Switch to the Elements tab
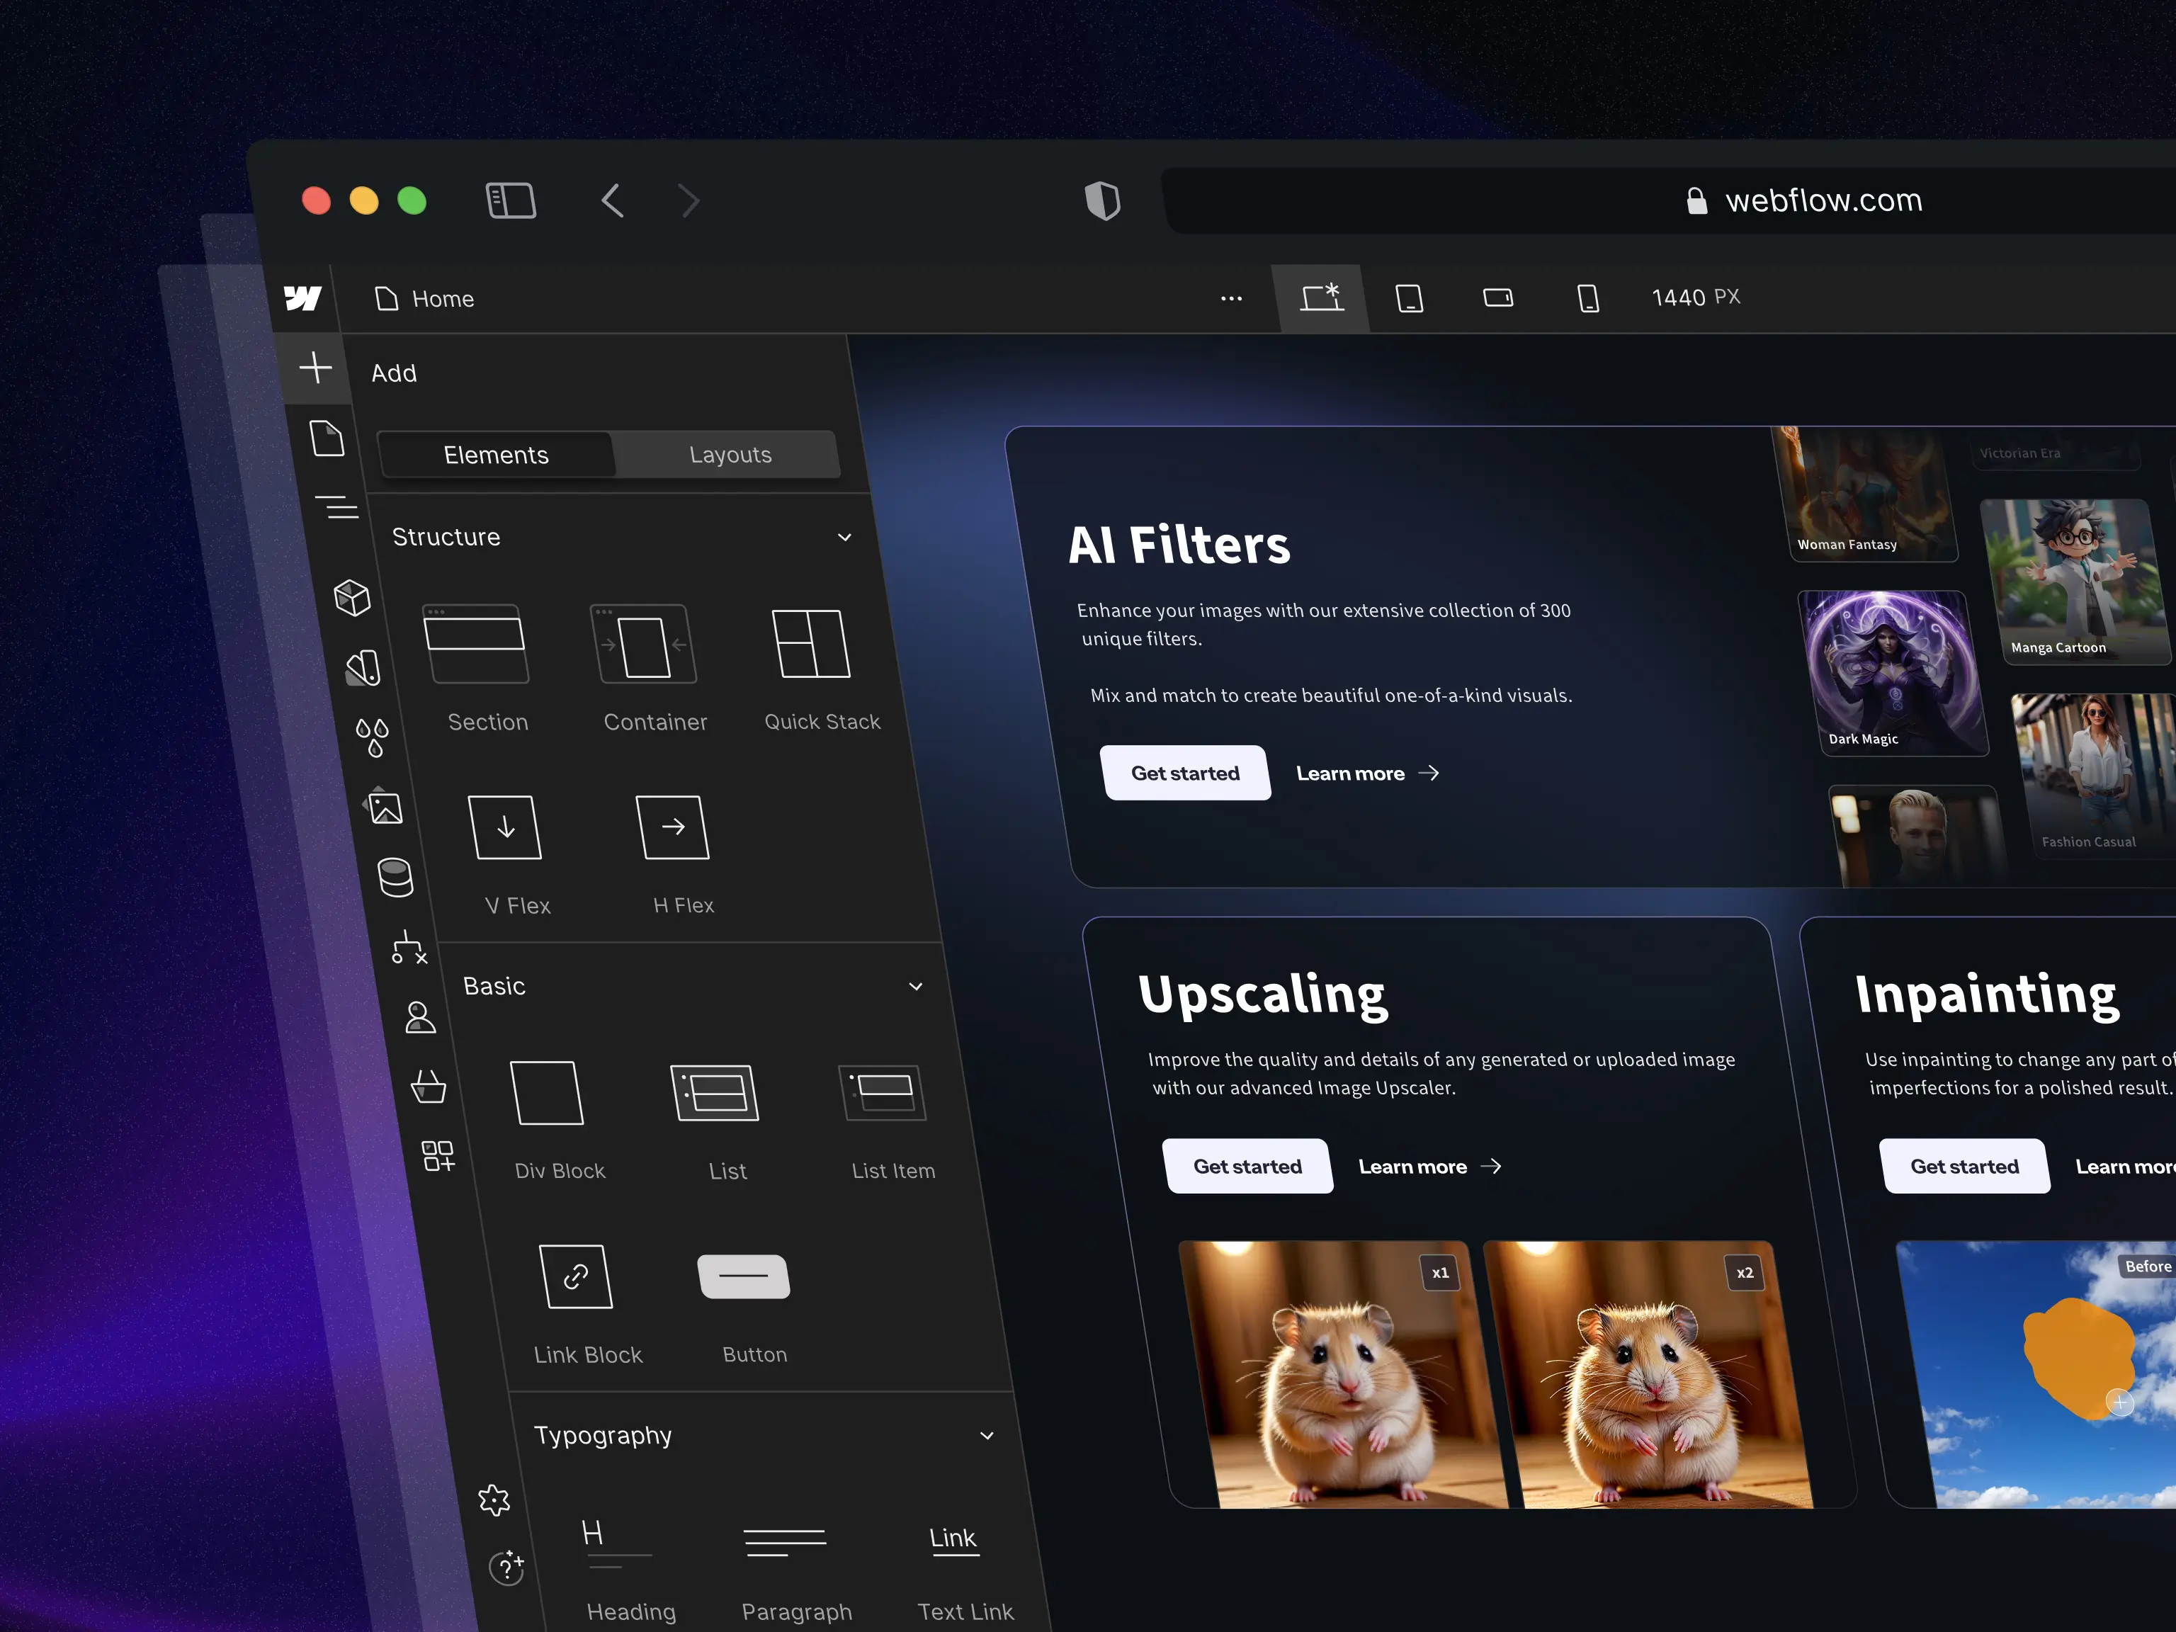This screenshot has height=1632, width=2176. [496, 455]
